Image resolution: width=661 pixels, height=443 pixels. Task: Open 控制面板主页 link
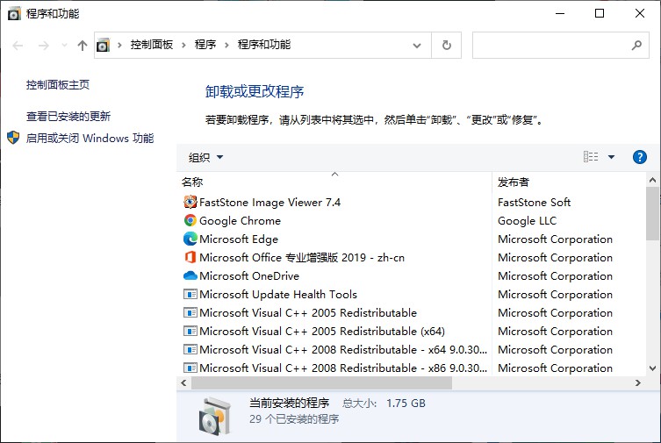tap(58, 84)
